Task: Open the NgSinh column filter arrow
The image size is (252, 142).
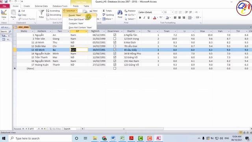Action: click(104, 31)
